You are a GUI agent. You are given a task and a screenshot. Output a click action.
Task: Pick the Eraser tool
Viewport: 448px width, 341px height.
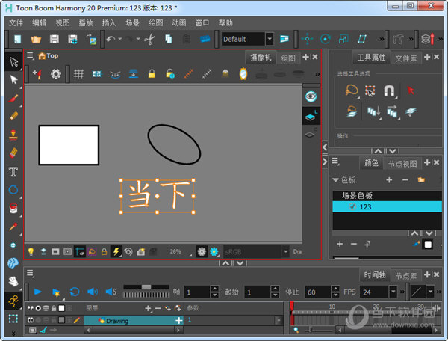pyautogui.click(x=13, y=153)
